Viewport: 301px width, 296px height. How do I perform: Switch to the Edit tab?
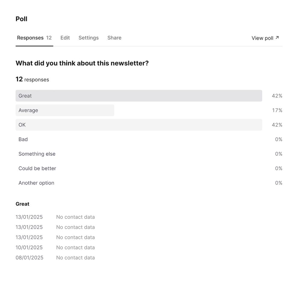65,38
